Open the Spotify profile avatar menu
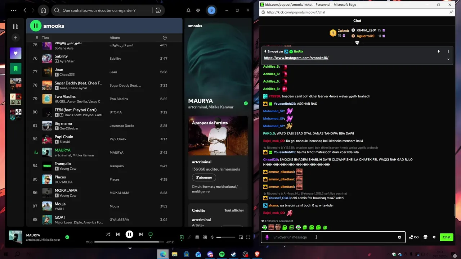 [211, 10]
